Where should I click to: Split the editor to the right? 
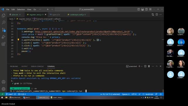point(157,14)
